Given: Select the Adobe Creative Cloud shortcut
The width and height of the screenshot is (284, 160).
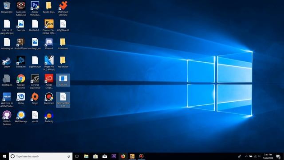Looking at the screenshot, I should pos(49,81).
